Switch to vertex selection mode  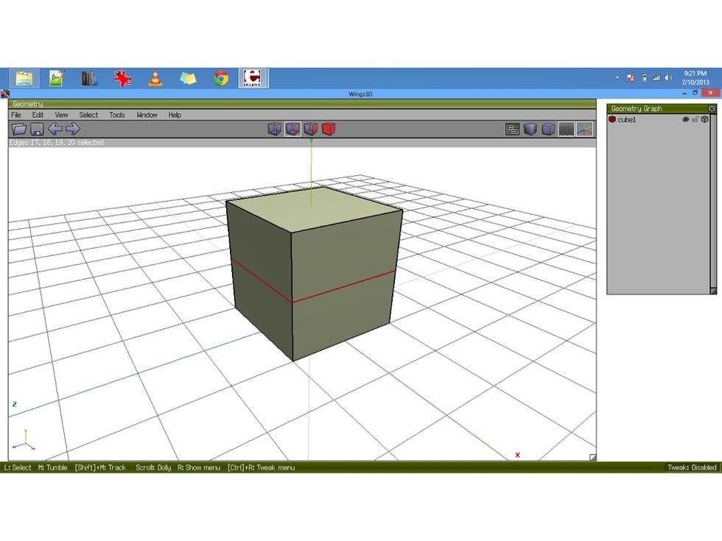[276, 129]
